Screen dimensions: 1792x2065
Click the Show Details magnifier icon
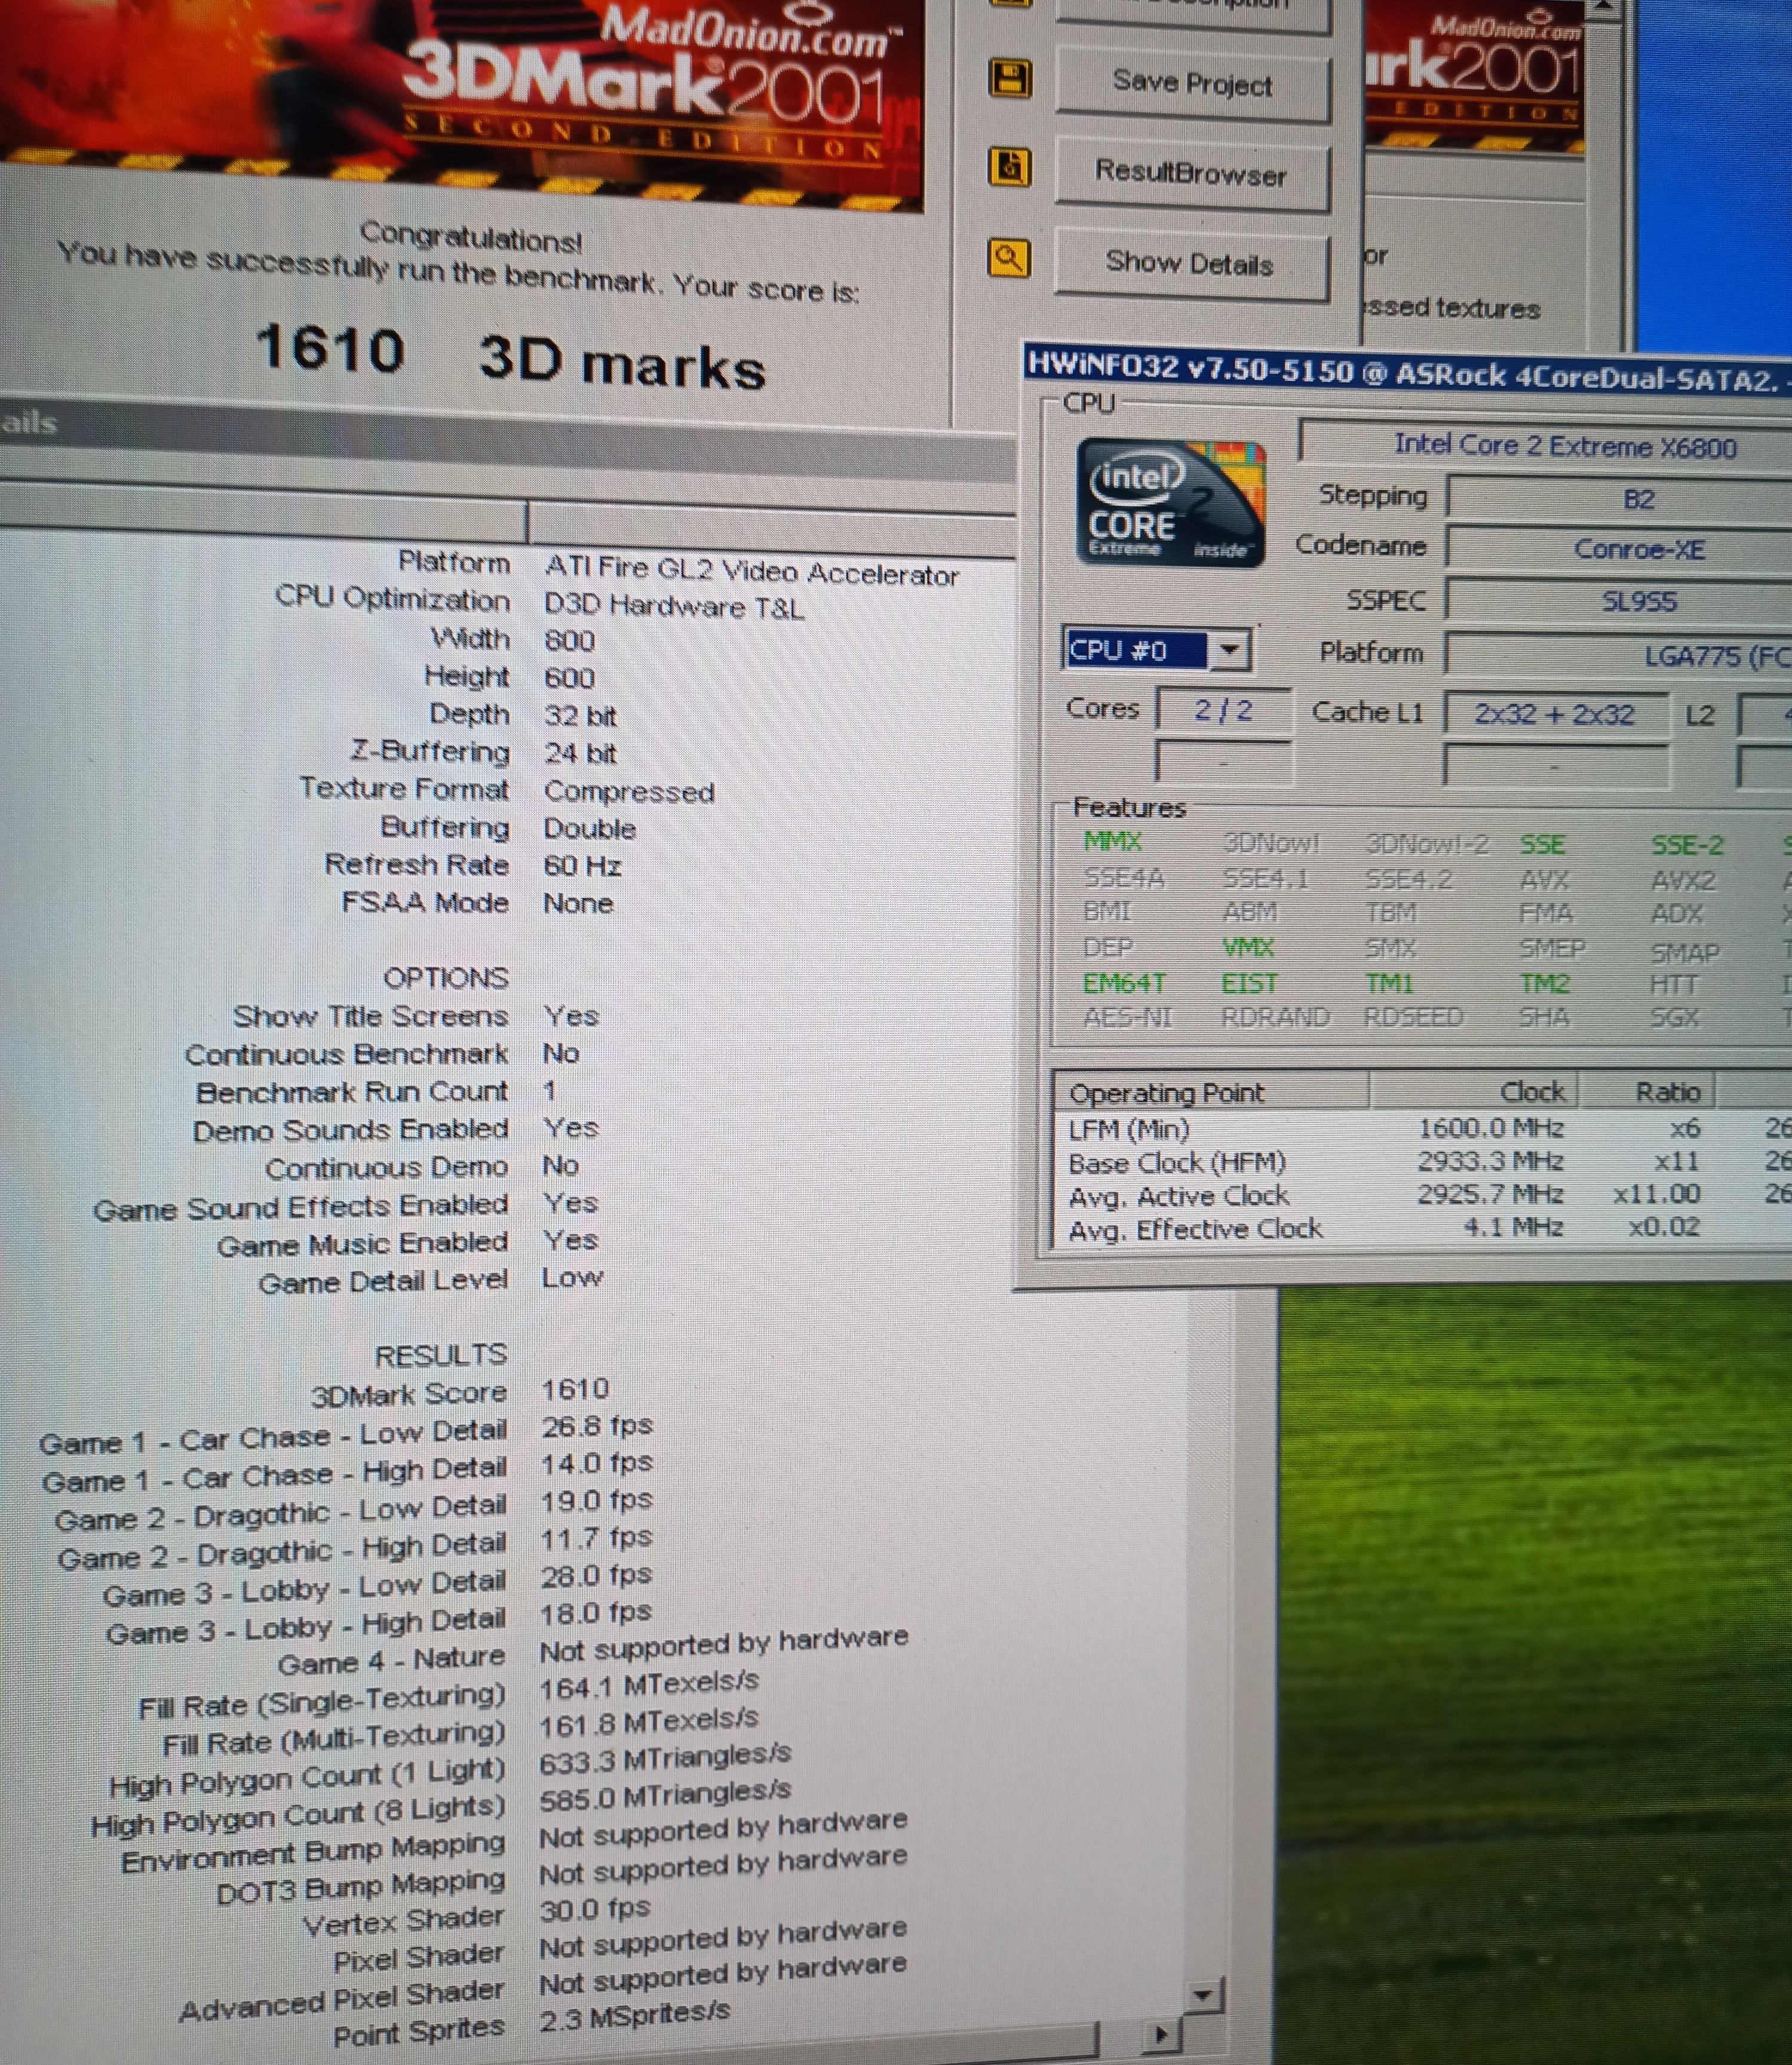[x=1008, y=258]
